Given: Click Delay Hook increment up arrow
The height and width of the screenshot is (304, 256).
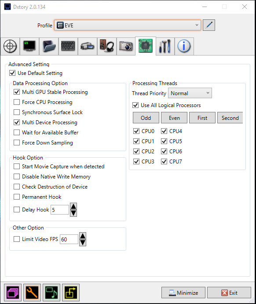Looking at the screenshot, I should 73,206.
